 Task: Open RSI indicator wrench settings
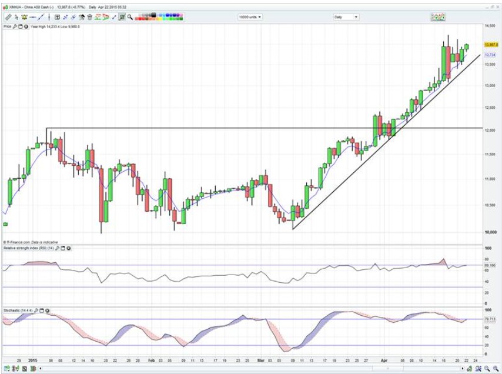[56, 248]
